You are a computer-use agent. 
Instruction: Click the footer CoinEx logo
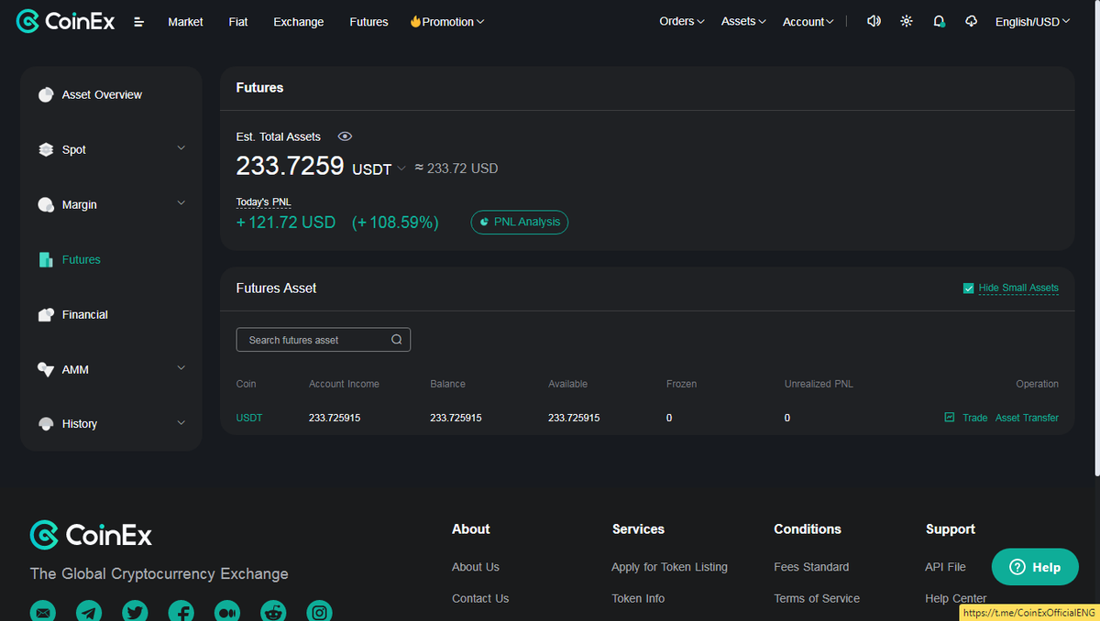point(91,535)
